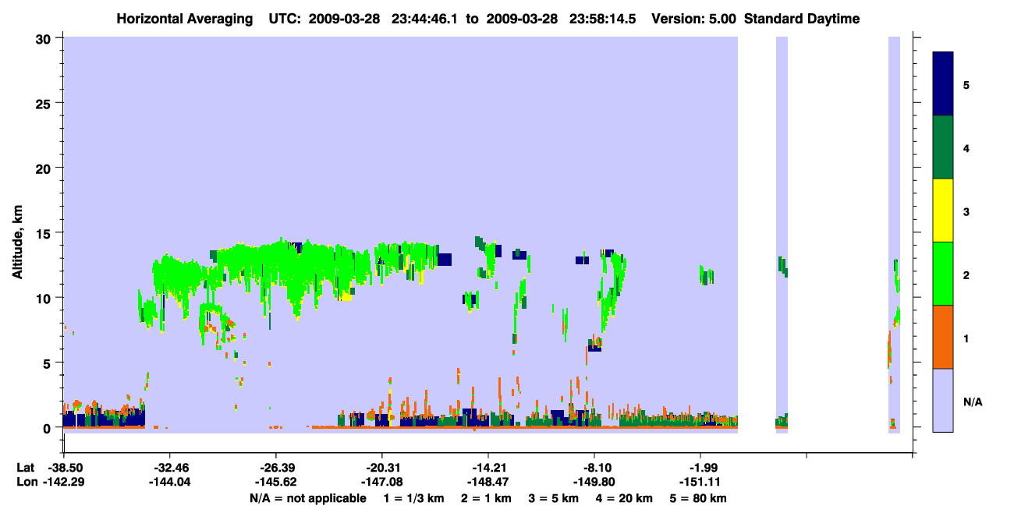Screen dimensions: 1014x520
Task: Click the 'Lat' row label
Action: tap(25, 468)
